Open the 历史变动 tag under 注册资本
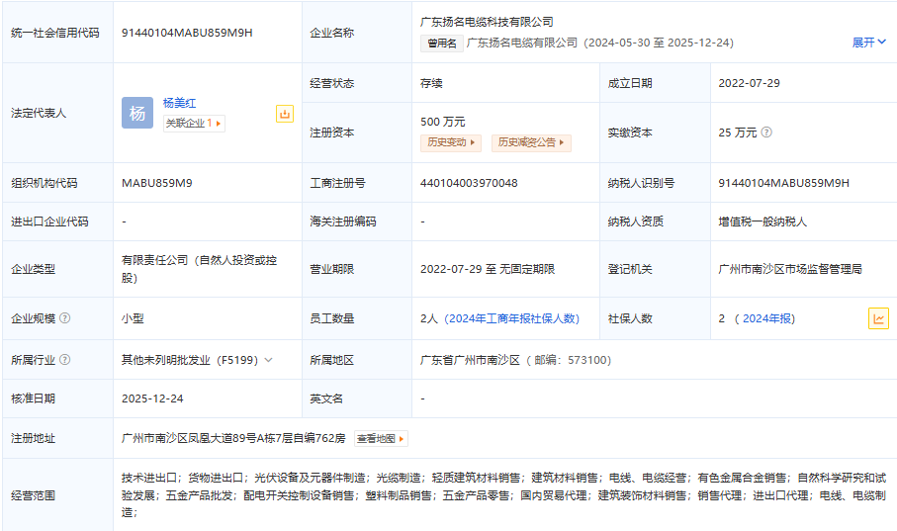897x531 pixels. coord(451,142)
